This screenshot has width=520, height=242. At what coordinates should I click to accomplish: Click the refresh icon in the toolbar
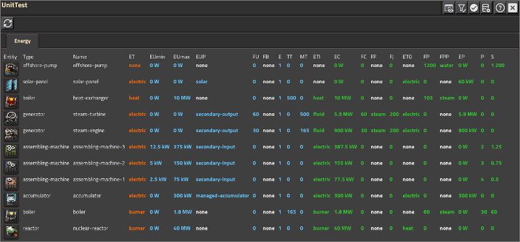coord(8,23)
